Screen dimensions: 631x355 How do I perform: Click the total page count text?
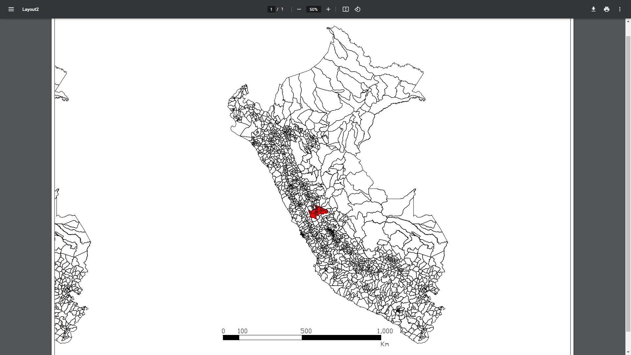(x=282, y=9)
